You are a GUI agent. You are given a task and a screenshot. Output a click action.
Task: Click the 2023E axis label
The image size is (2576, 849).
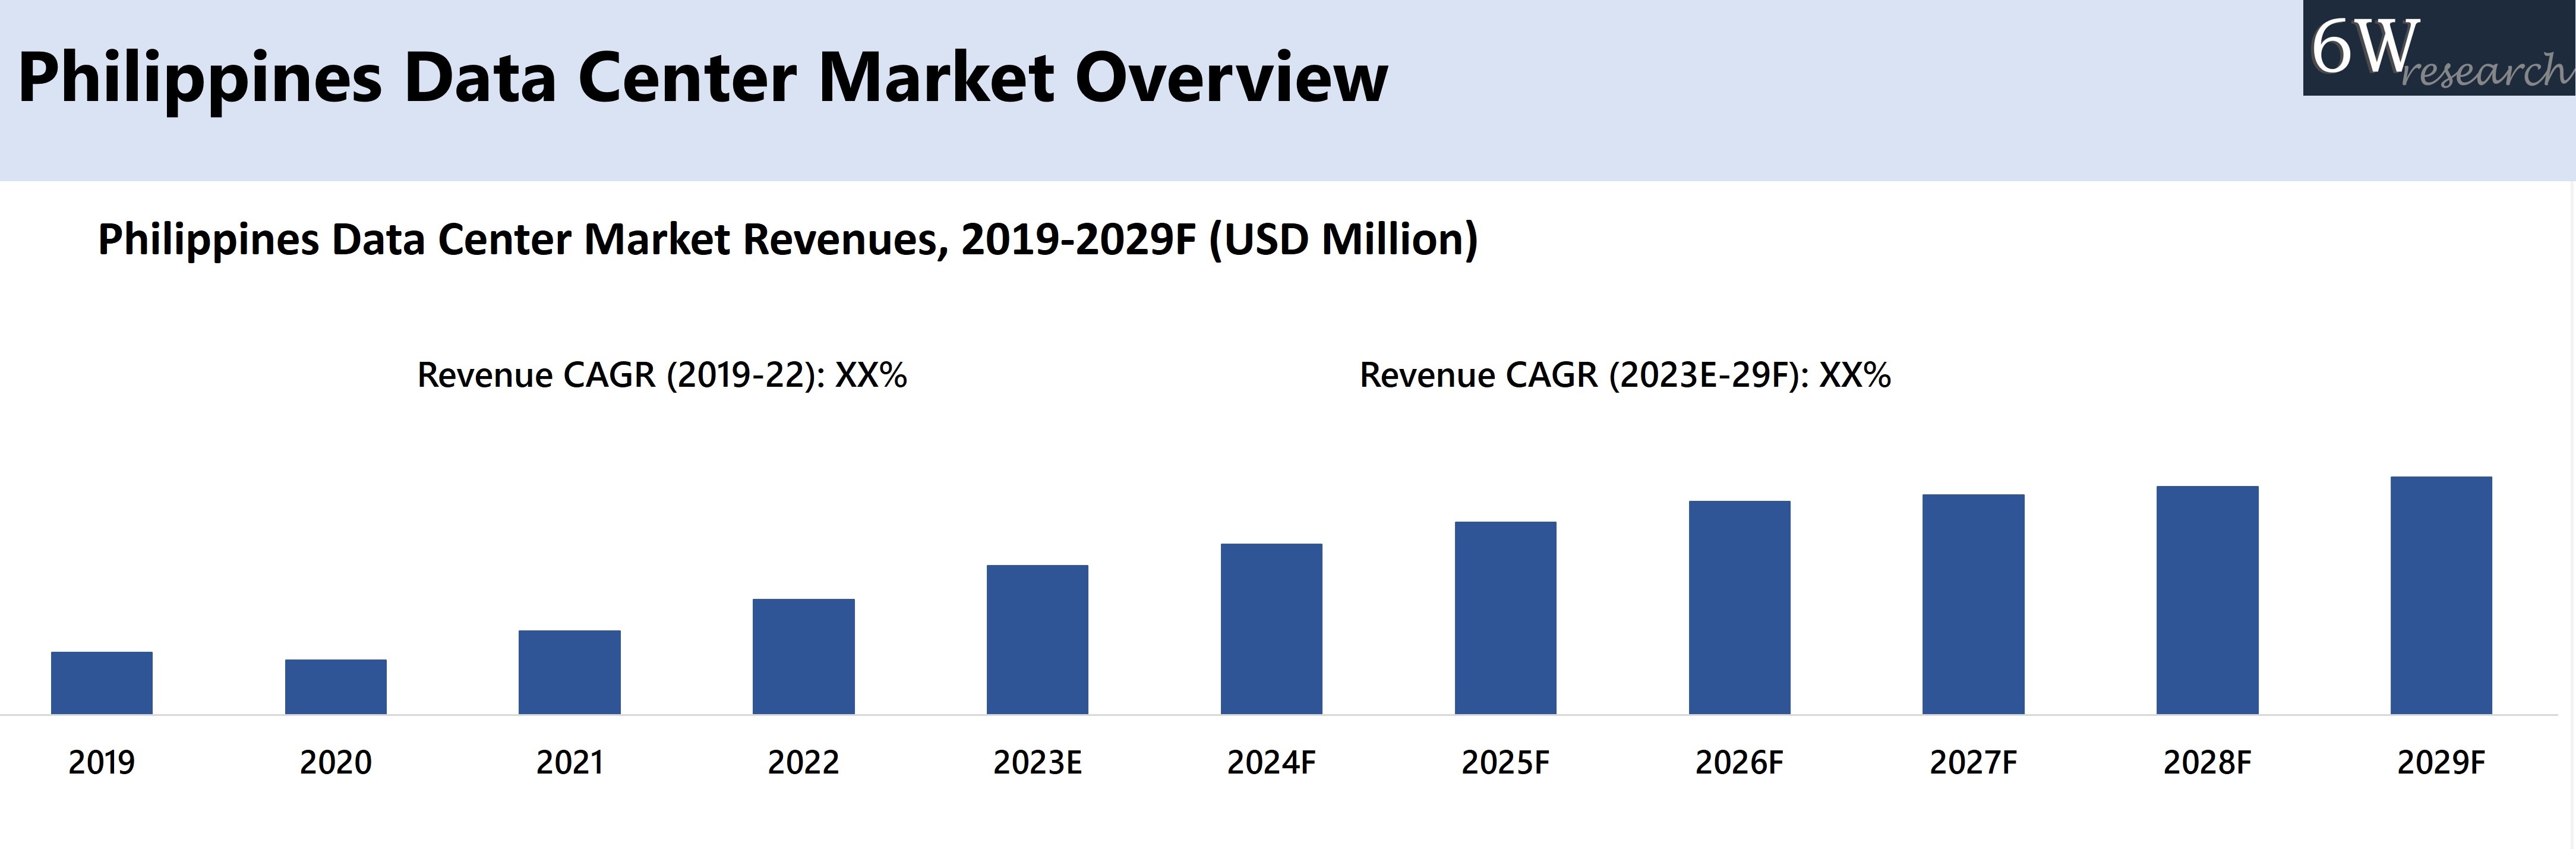click(1038, 763)
